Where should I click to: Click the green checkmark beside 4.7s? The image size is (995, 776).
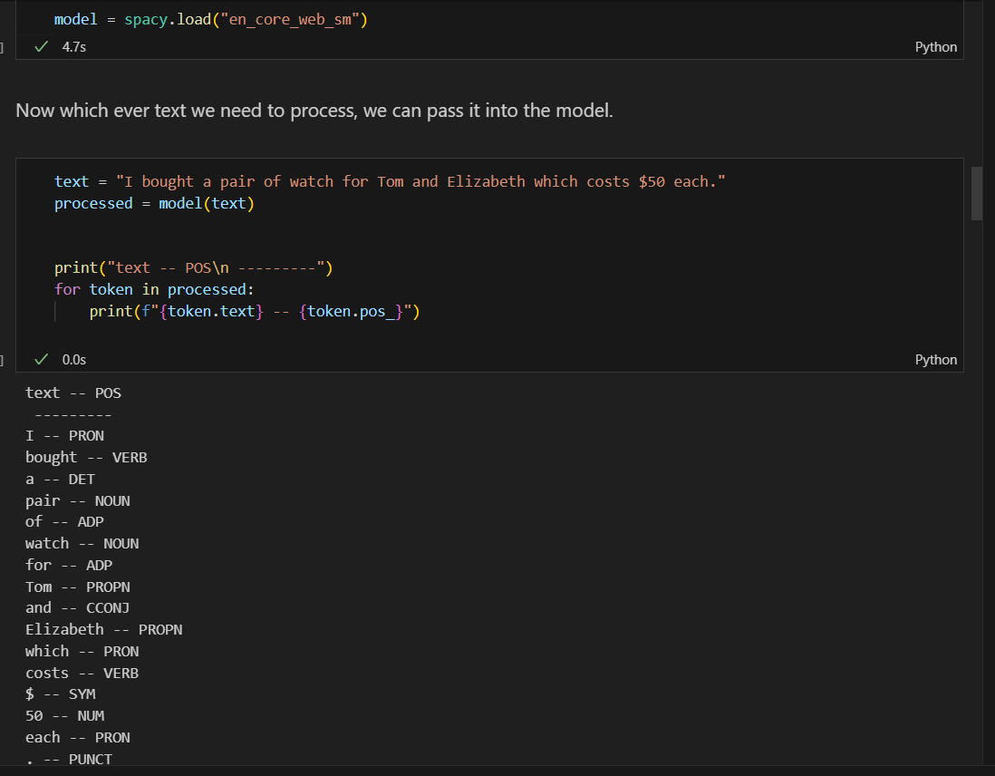click(x=42, y=47)
